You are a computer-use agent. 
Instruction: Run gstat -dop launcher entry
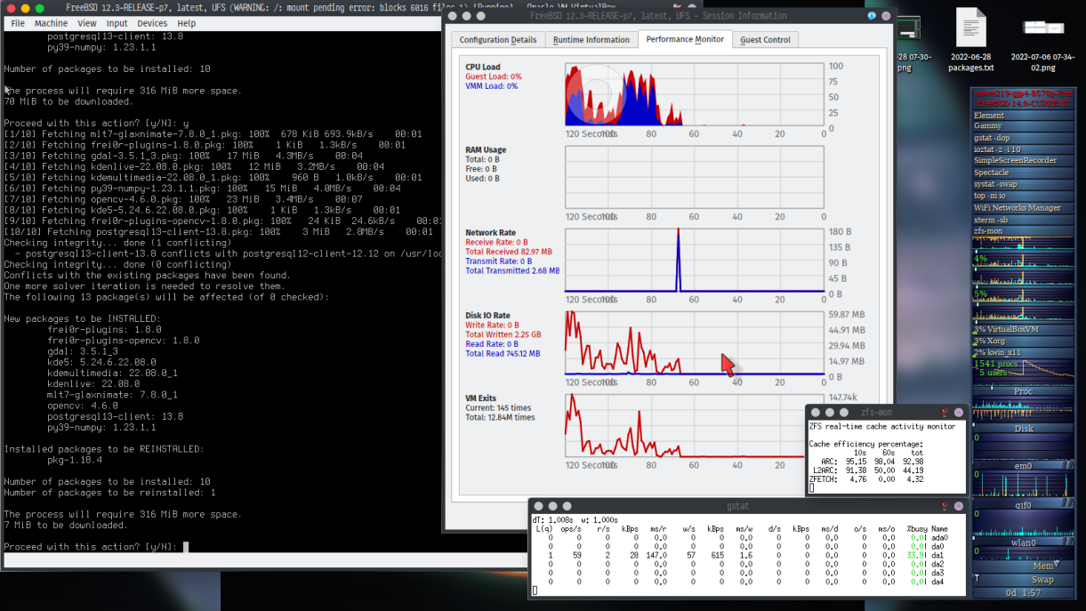pos(1023,138)
